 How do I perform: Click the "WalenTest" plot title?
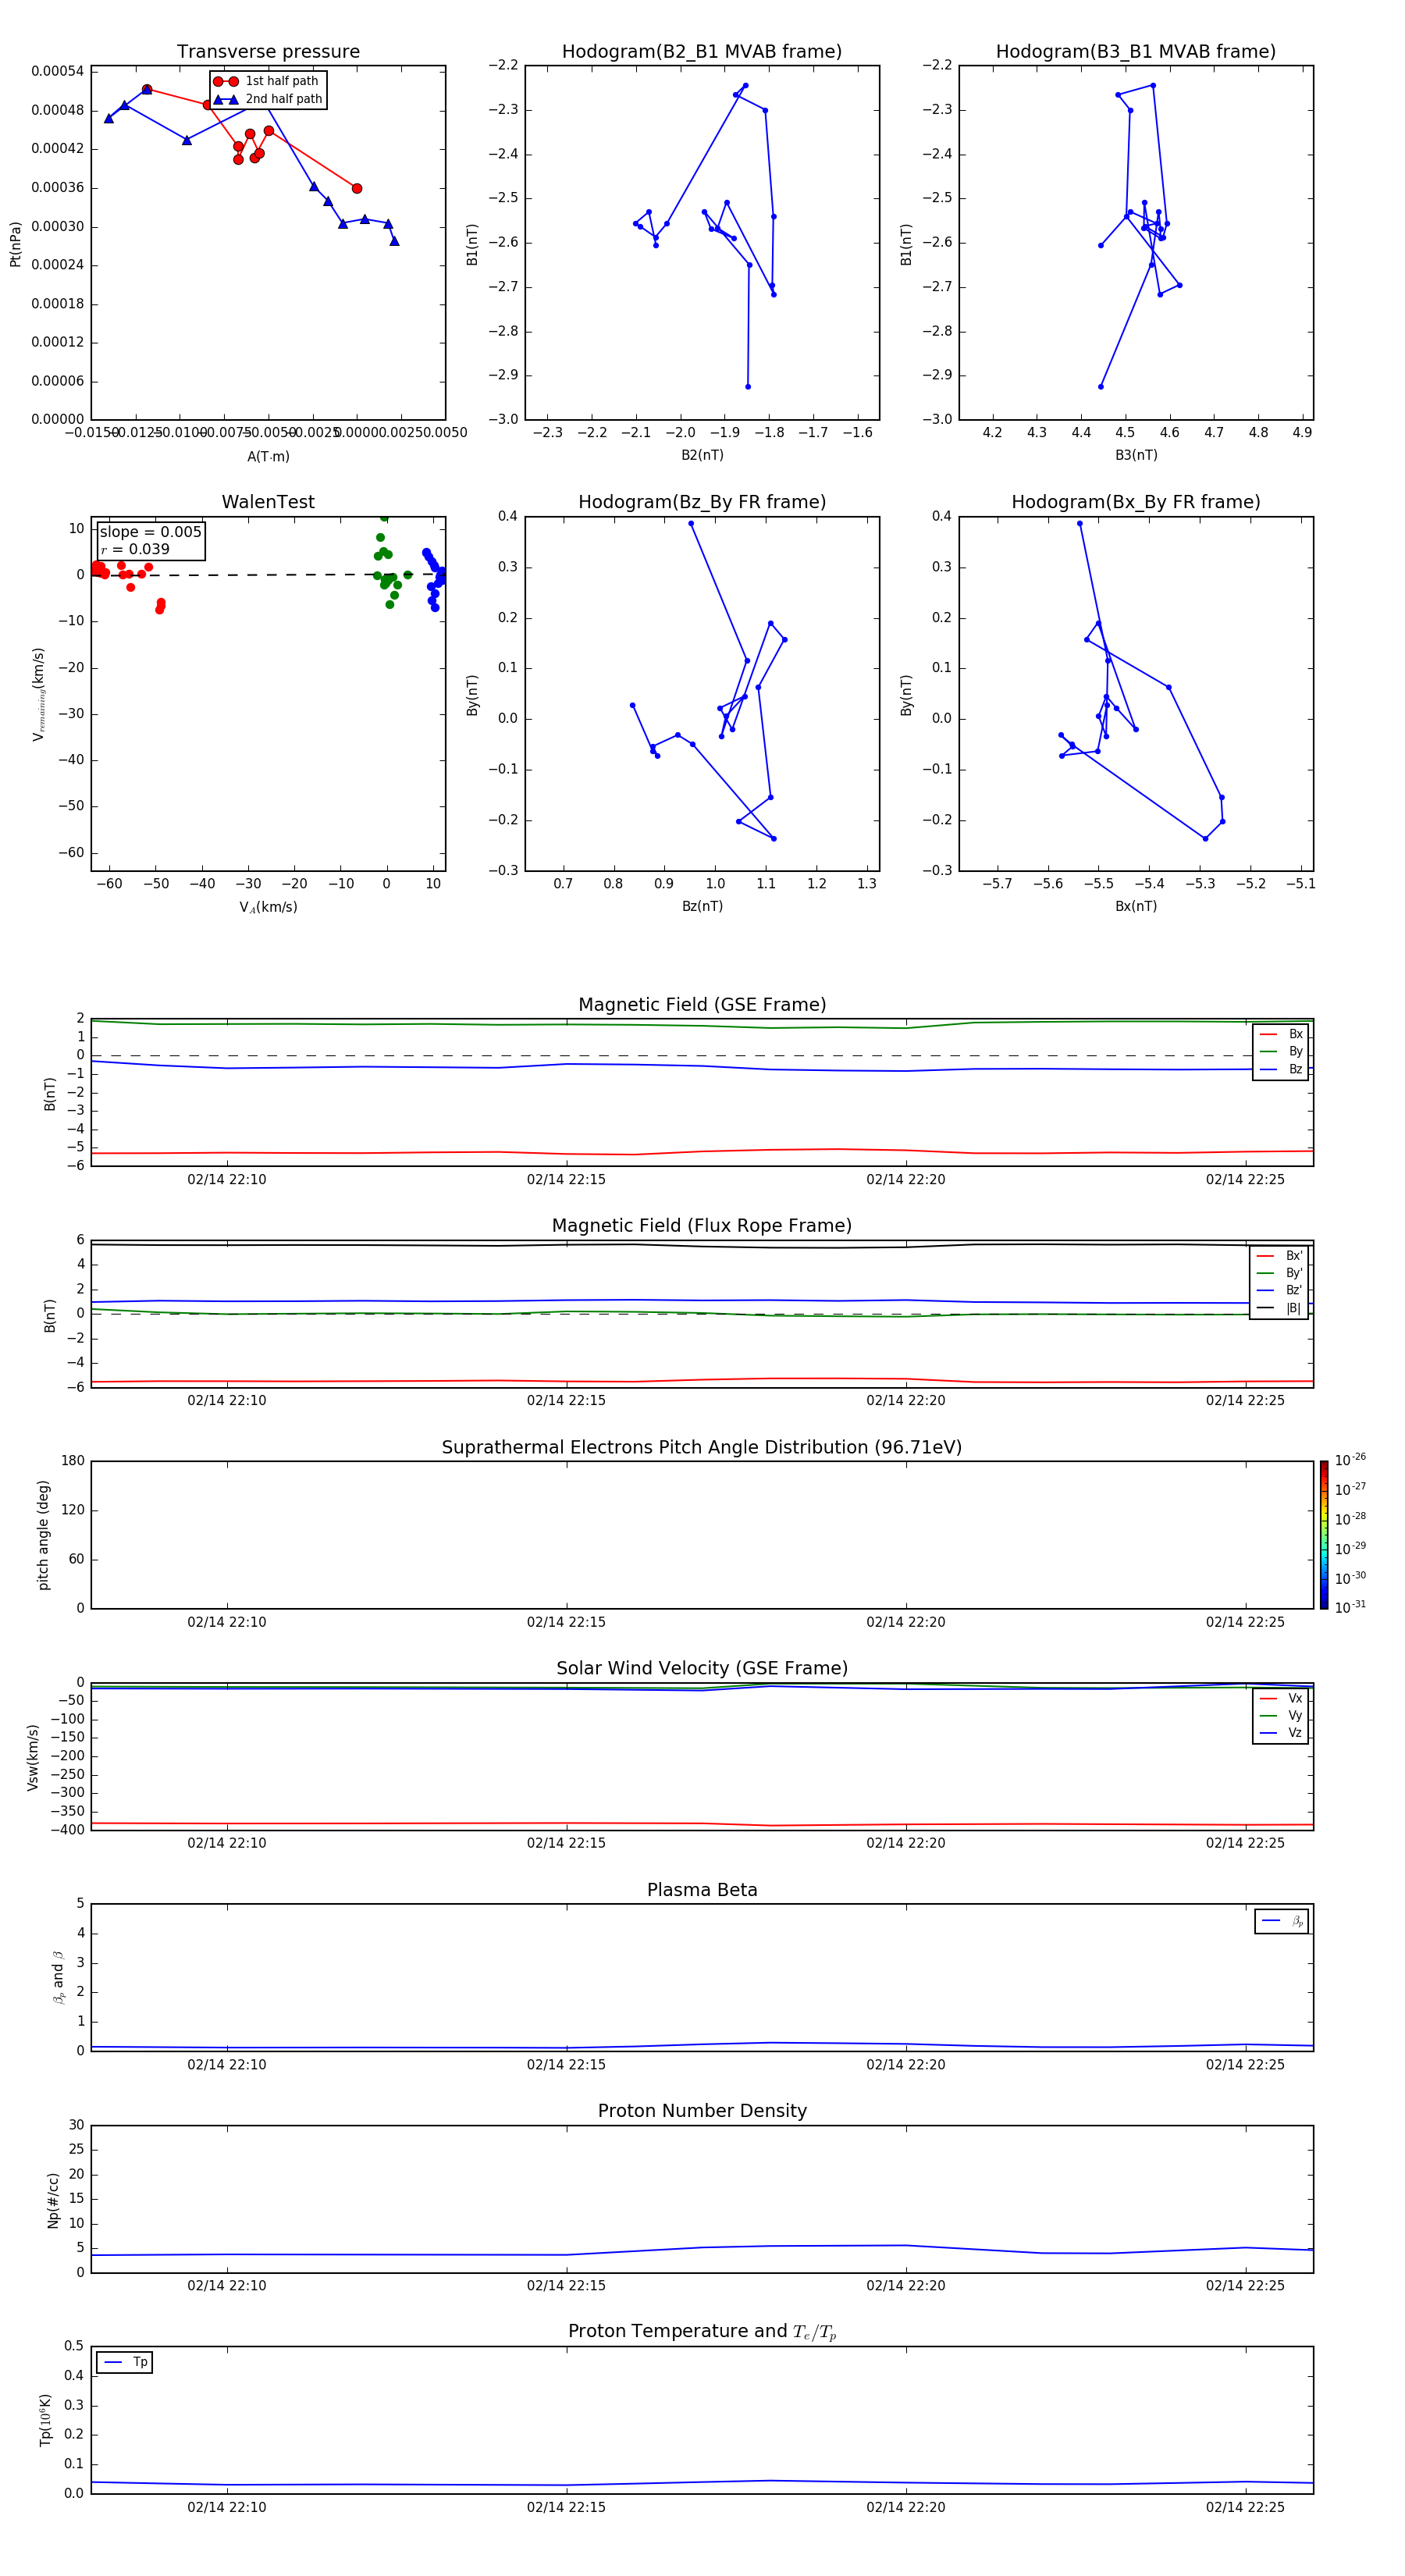click(268, 502)
